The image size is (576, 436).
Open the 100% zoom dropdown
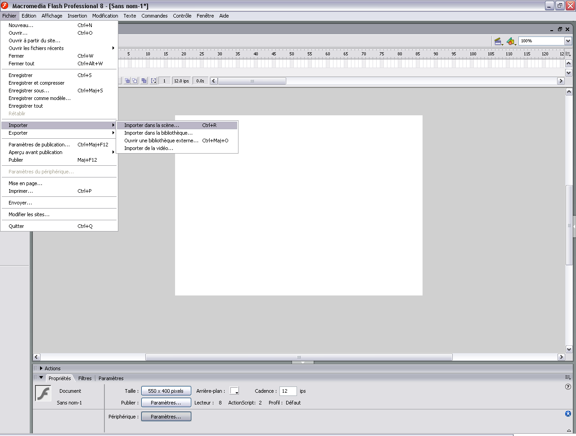coord(568,41)
